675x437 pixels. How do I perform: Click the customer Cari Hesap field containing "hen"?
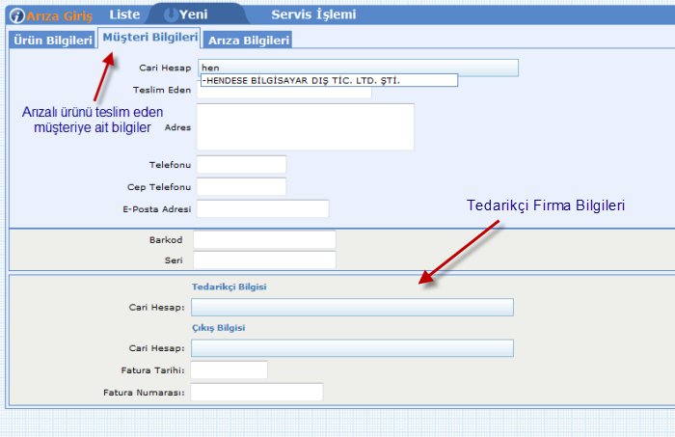(x=358, y=68)
